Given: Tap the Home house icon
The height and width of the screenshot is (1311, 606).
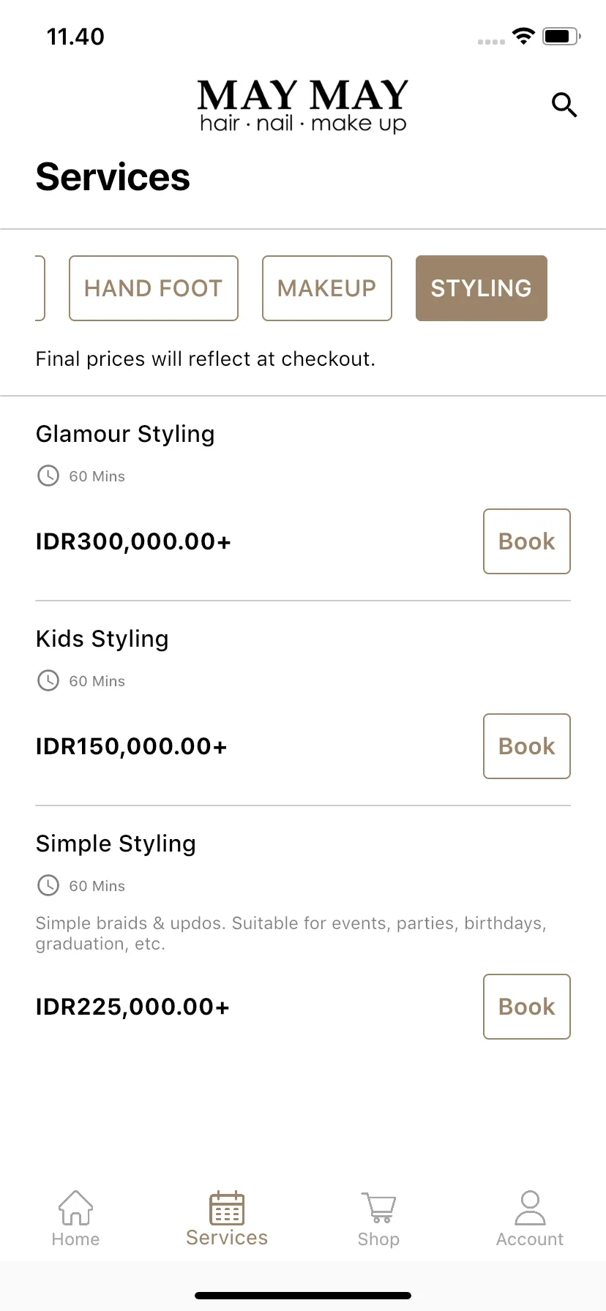Looking at the screenshot, I should point(75,1207).
